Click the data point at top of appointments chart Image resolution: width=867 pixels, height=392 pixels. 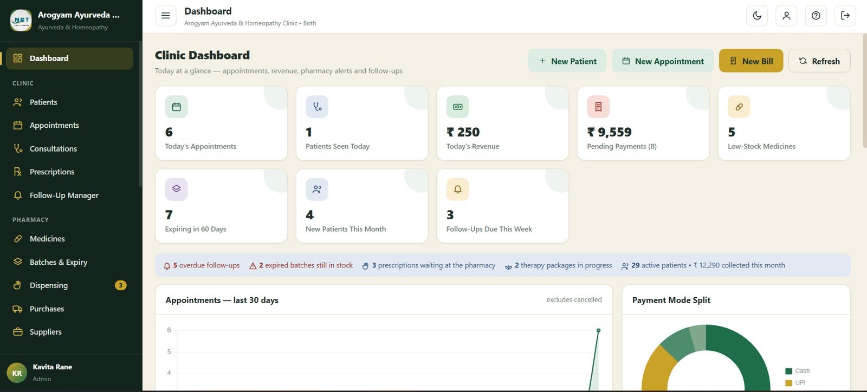[598, 330]
